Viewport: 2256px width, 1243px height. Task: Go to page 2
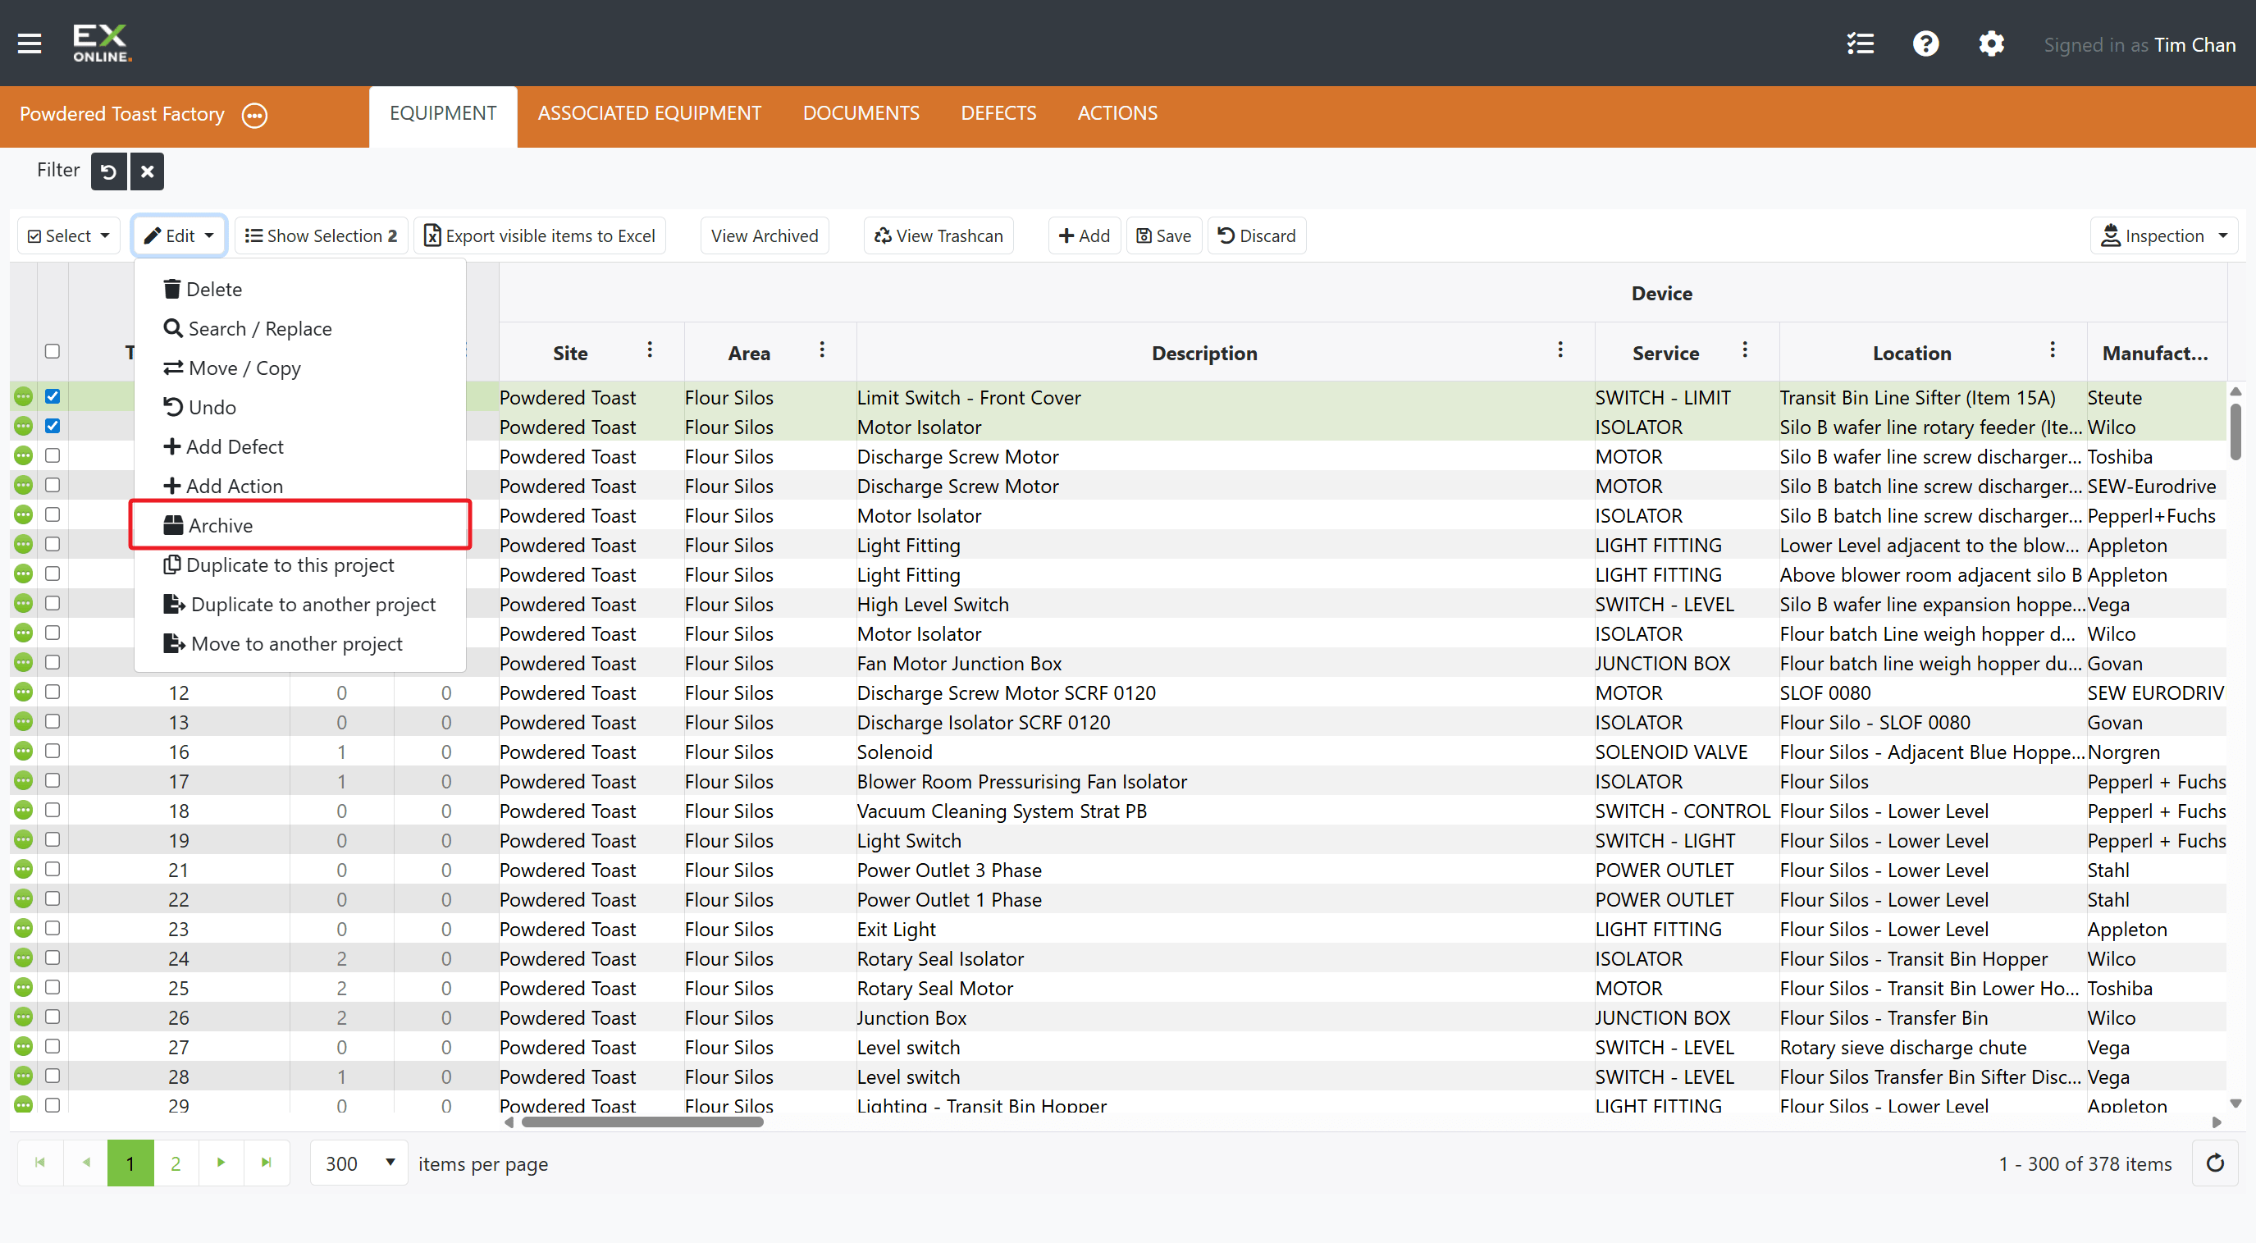point(176,1163)
